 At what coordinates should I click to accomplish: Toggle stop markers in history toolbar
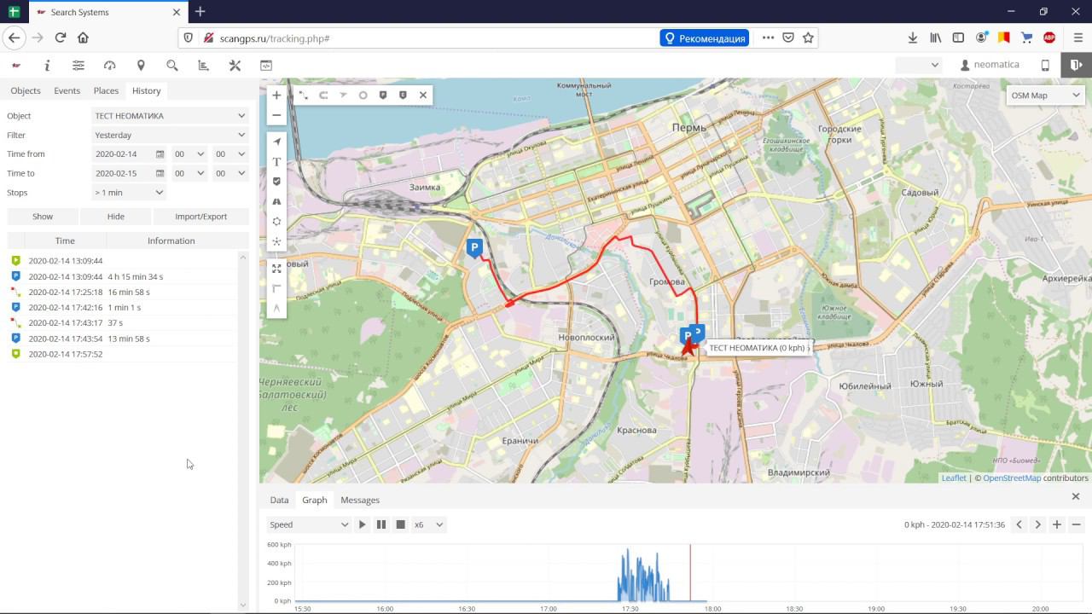(x=383, y=96)
